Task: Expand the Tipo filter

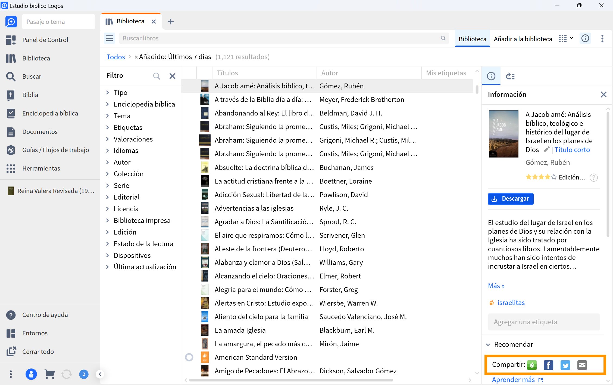Action: click(x=108, y=92)
